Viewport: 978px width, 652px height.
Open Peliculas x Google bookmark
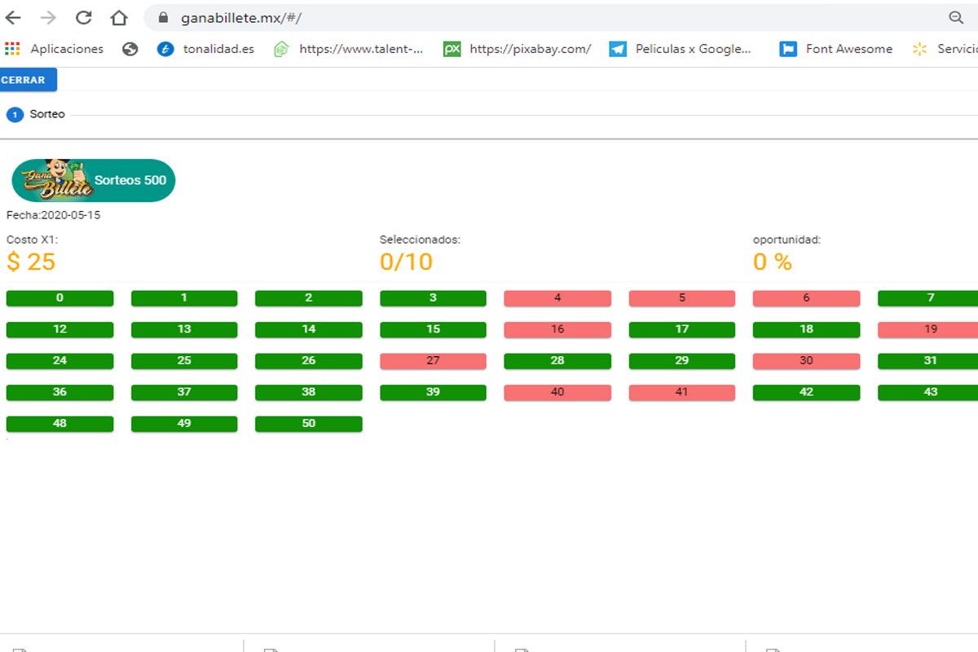click(681, 49)
